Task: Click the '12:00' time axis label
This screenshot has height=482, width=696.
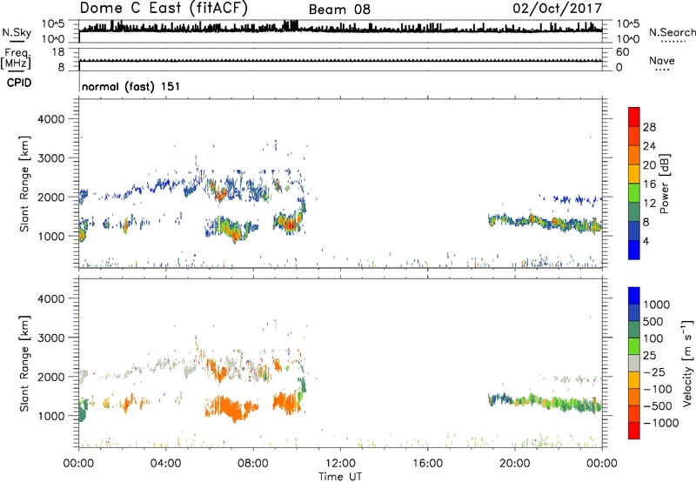Action: (340, 464)
